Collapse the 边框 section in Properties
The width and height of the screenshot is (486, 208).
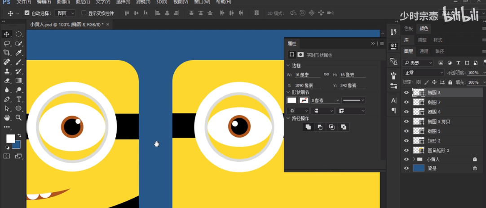288,65
